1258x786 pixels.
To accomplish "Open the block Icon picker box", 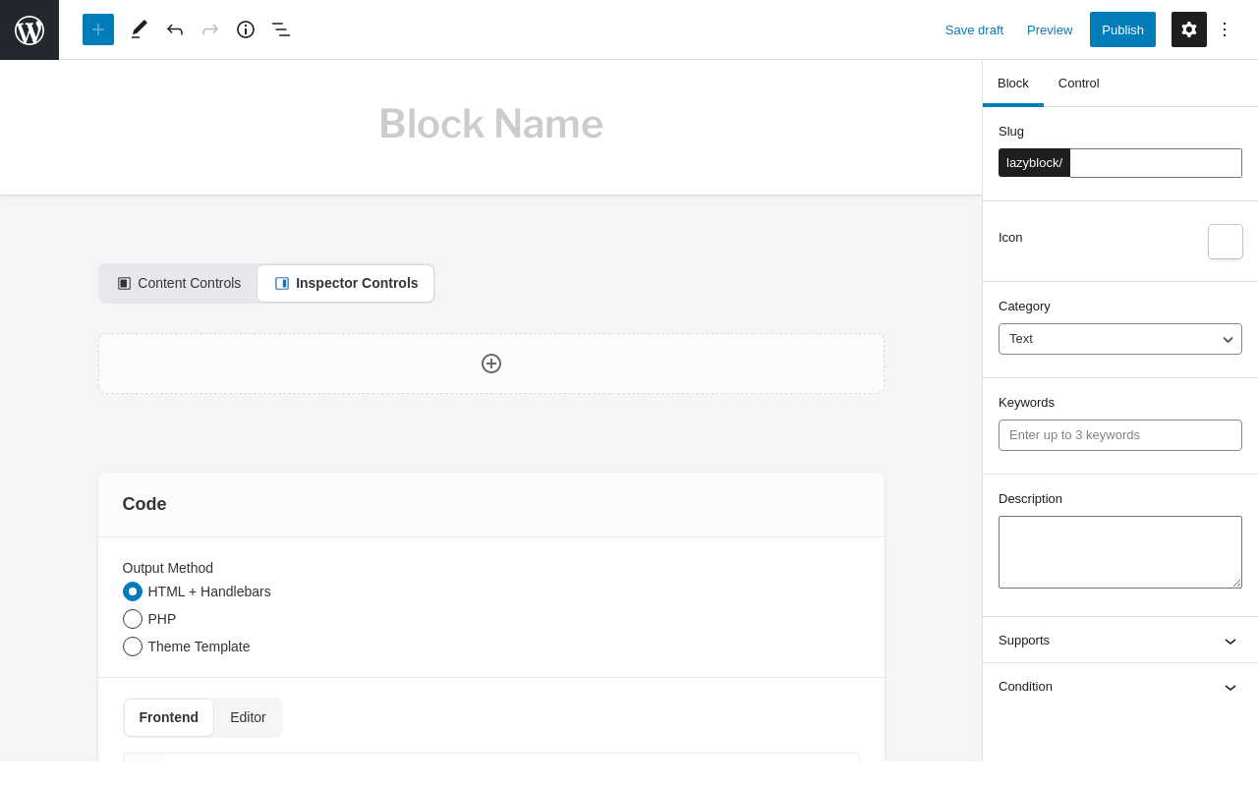I will pyautogui.click(x=1226, y=242).
